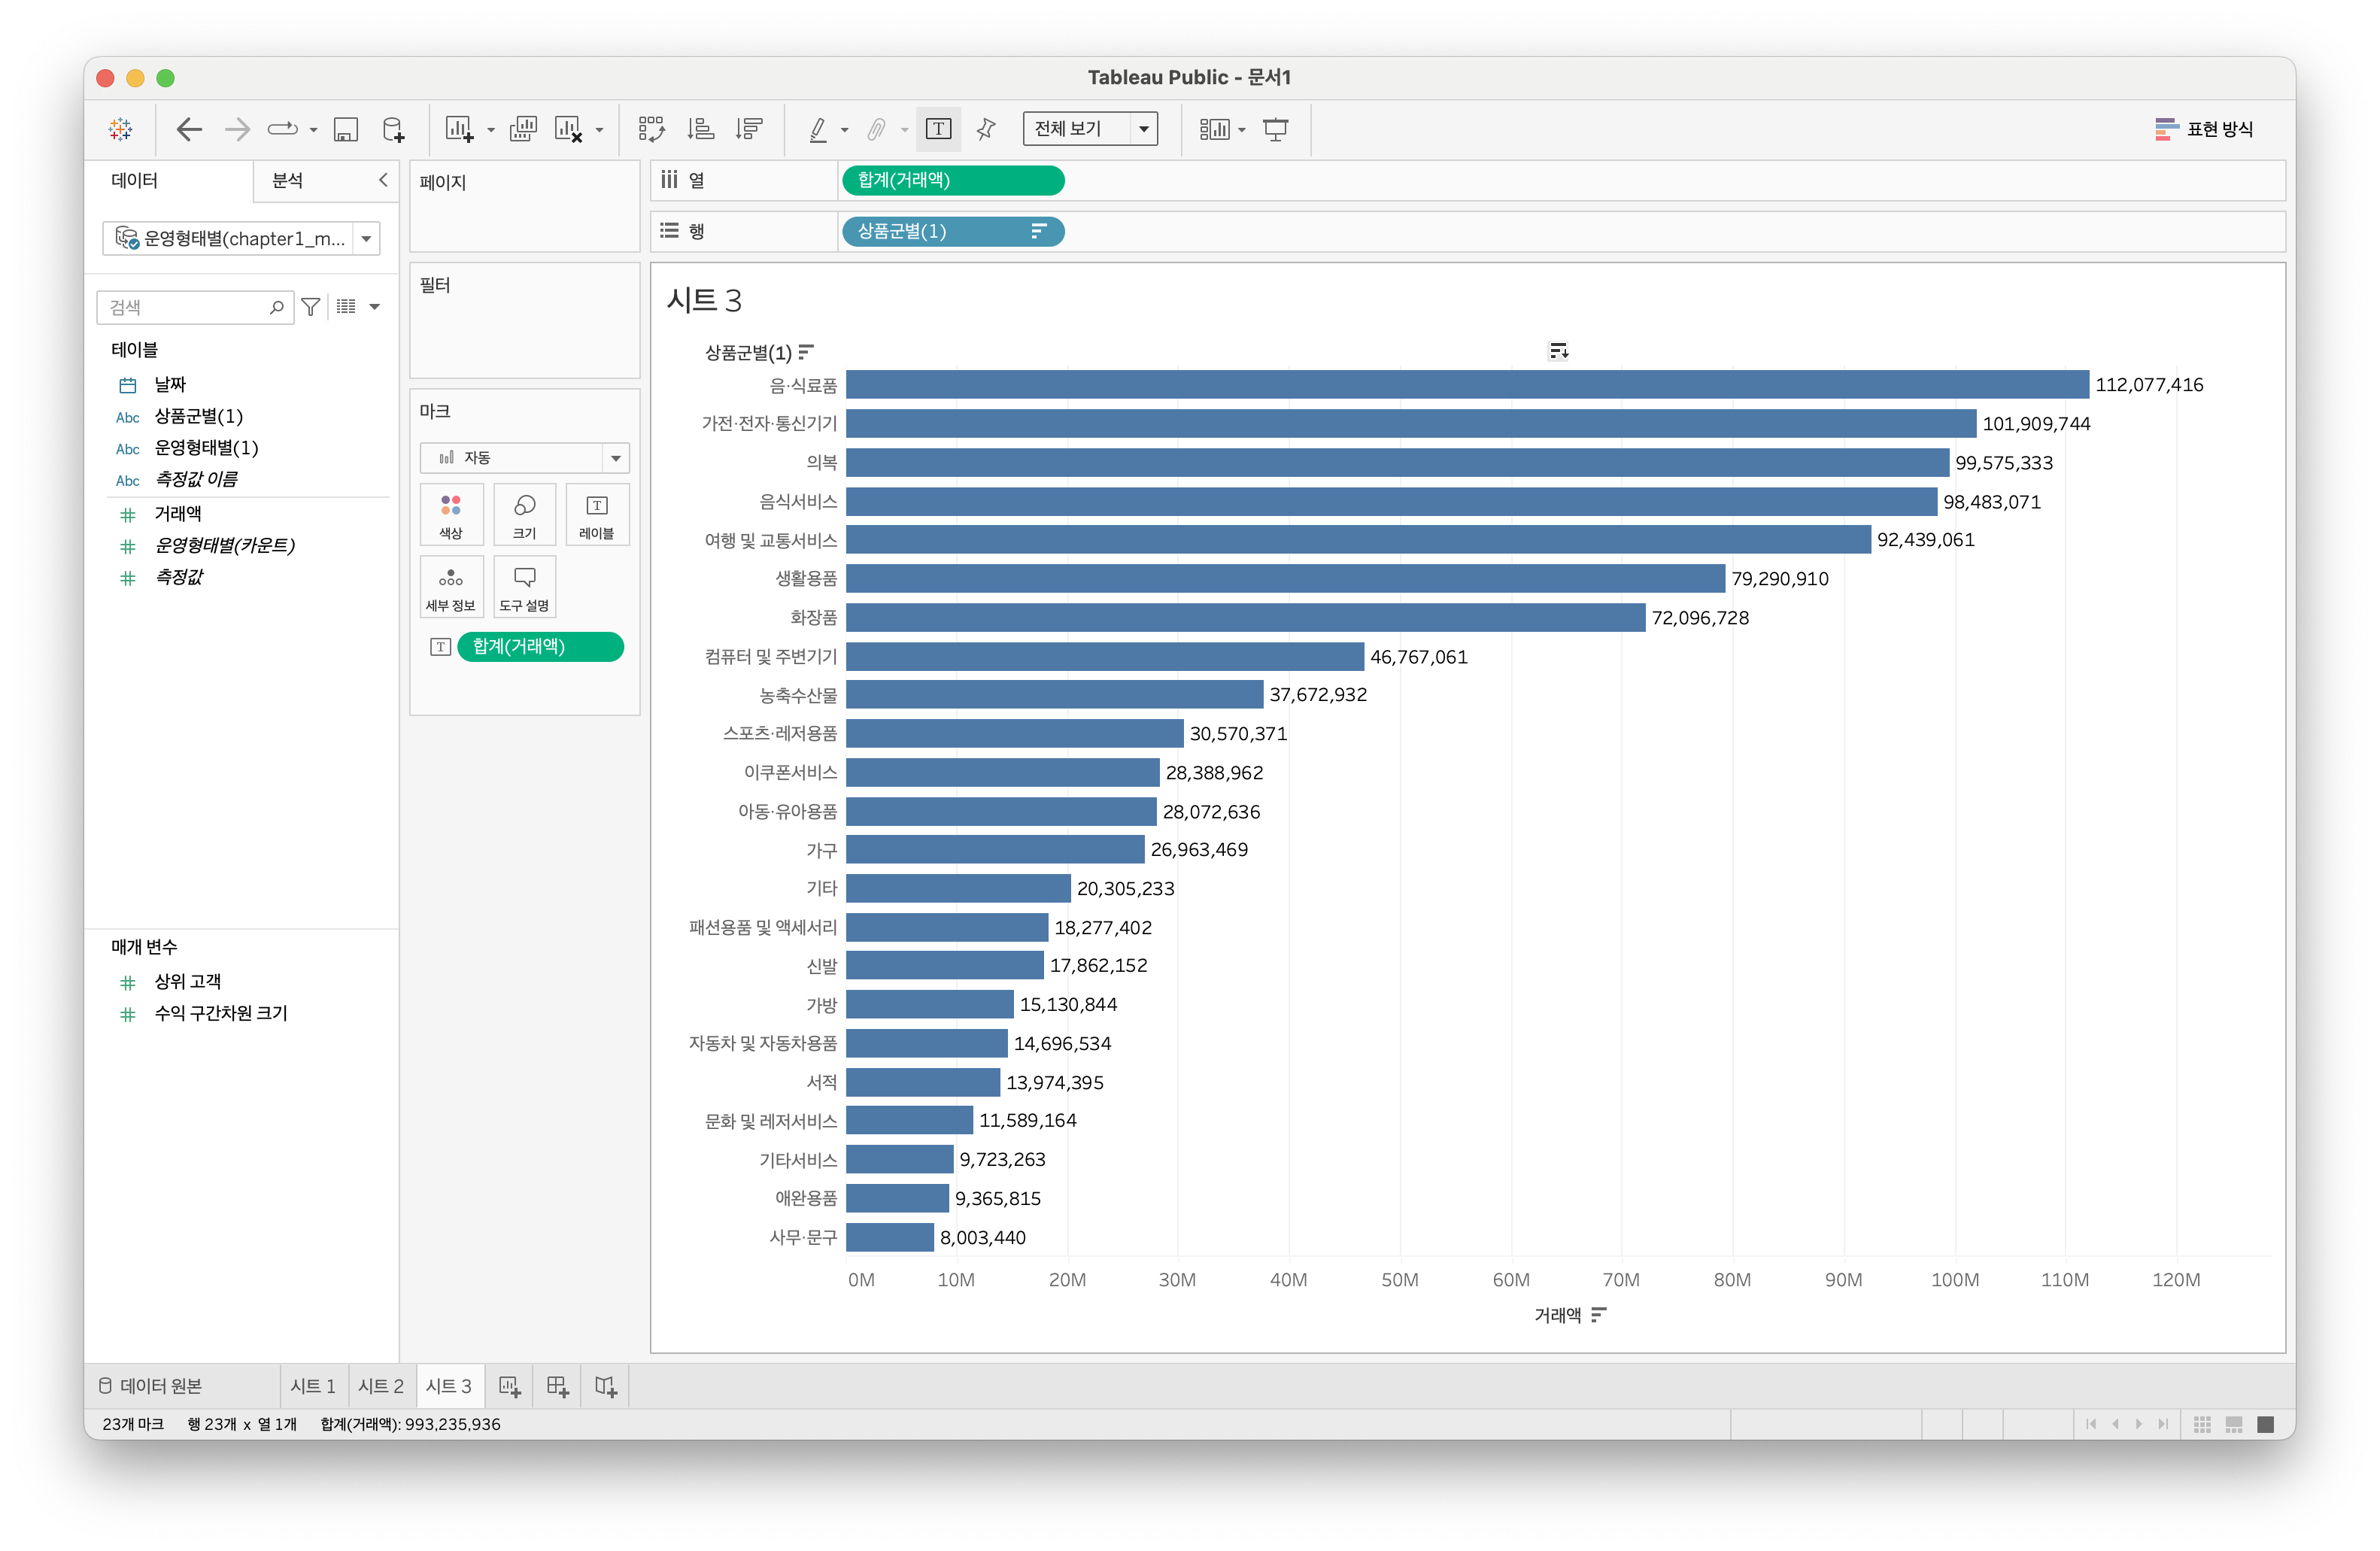Open the 표현 방식 panel

click(2203, 129)
